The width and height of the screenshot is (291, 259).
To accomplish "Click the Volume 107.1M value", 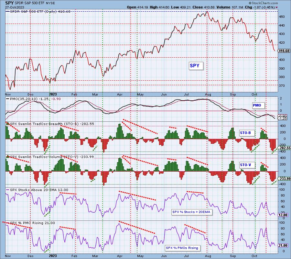I will 230,7.
